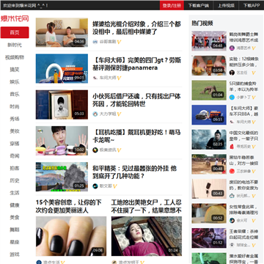This screenshot has height=264, width=264.
Task: Go to the 首页 sidebar tab
Action: click(x=15, y=32)
